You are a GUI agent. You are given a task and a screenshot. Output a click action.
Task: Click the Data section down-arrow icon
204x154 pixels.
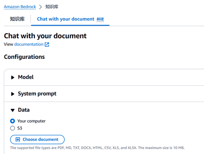[13, 110]
